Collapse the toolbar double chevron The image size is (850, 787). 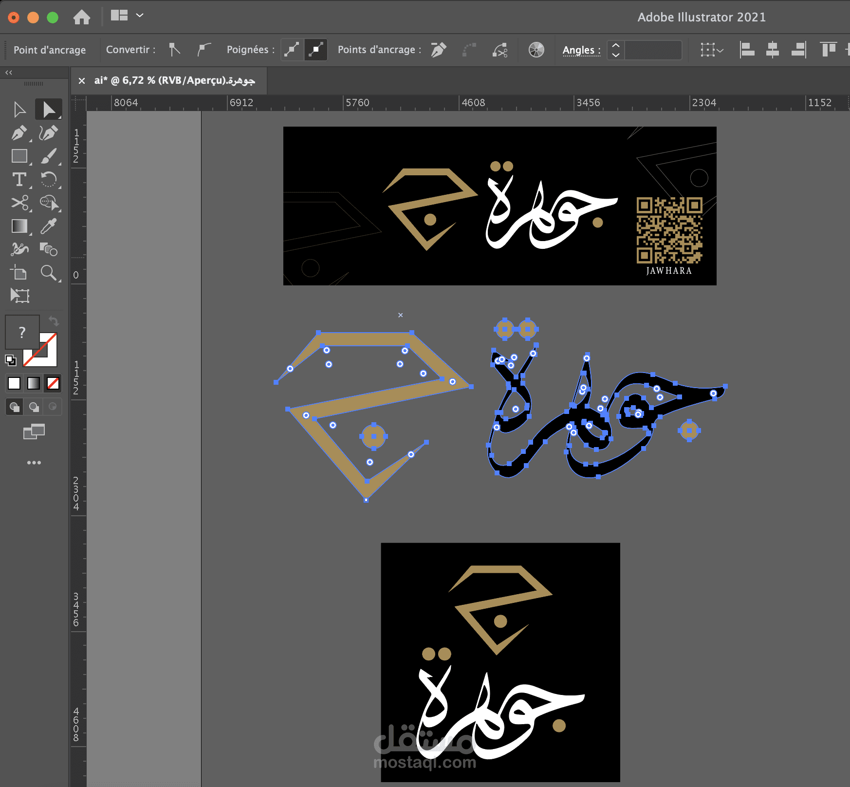click(9, 73)
